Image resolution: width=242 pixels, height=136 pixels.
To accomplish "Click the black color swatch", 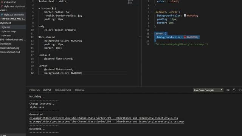I will click(x=169, y=1).
